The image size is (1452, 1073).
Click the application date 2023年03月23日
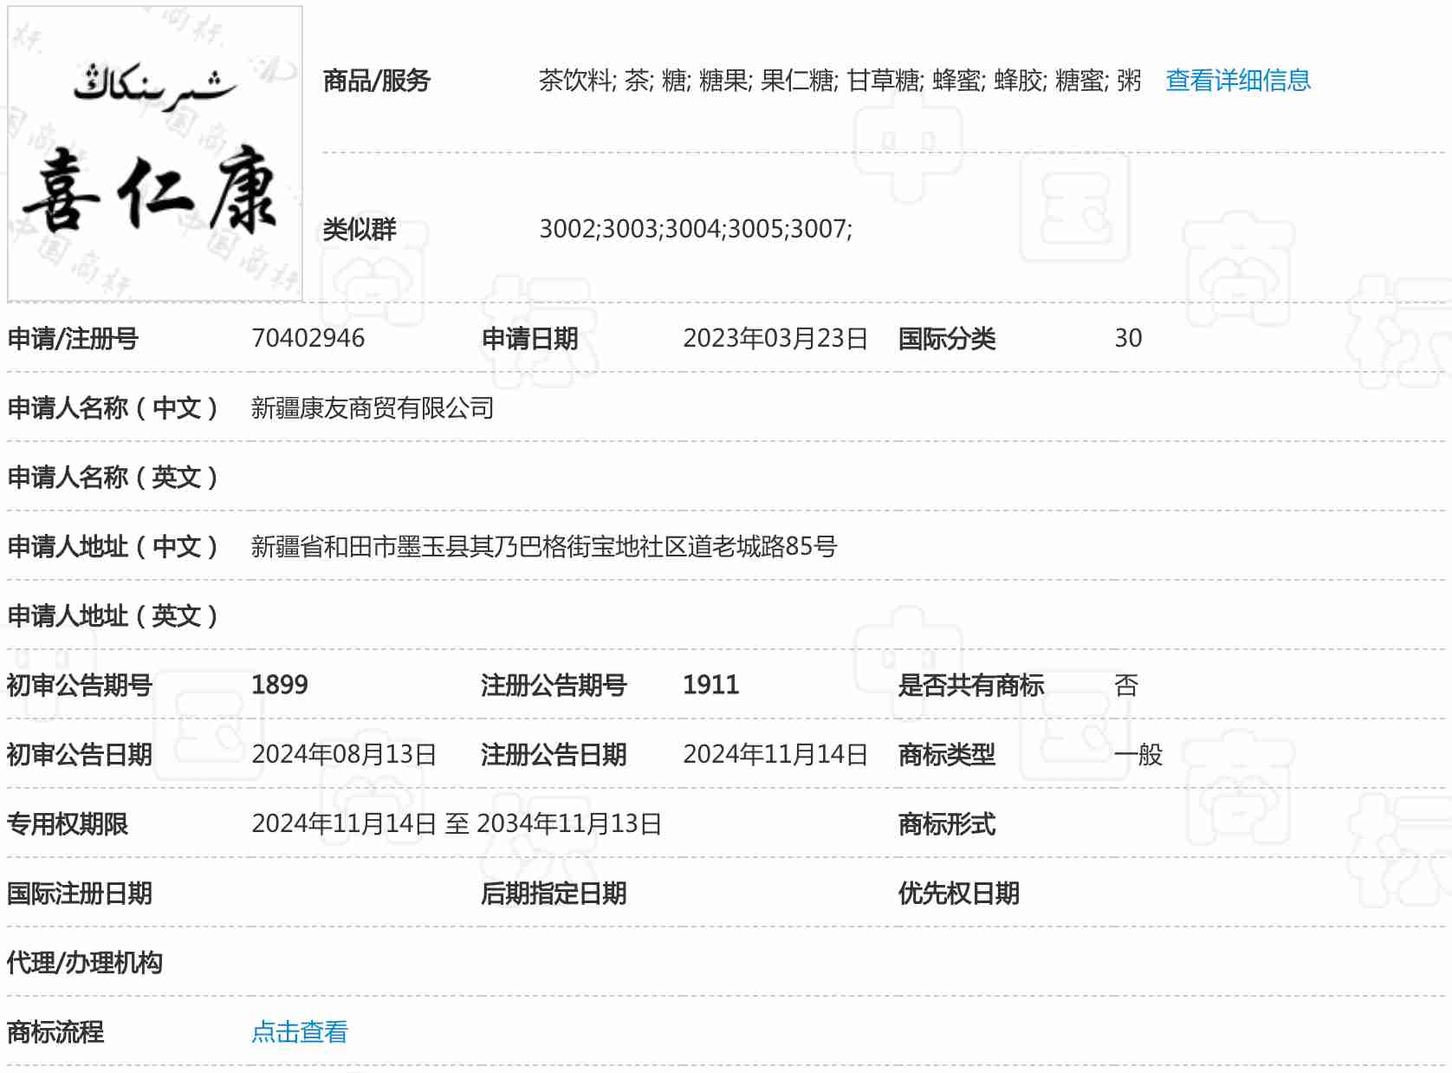[x=775, y=338]
